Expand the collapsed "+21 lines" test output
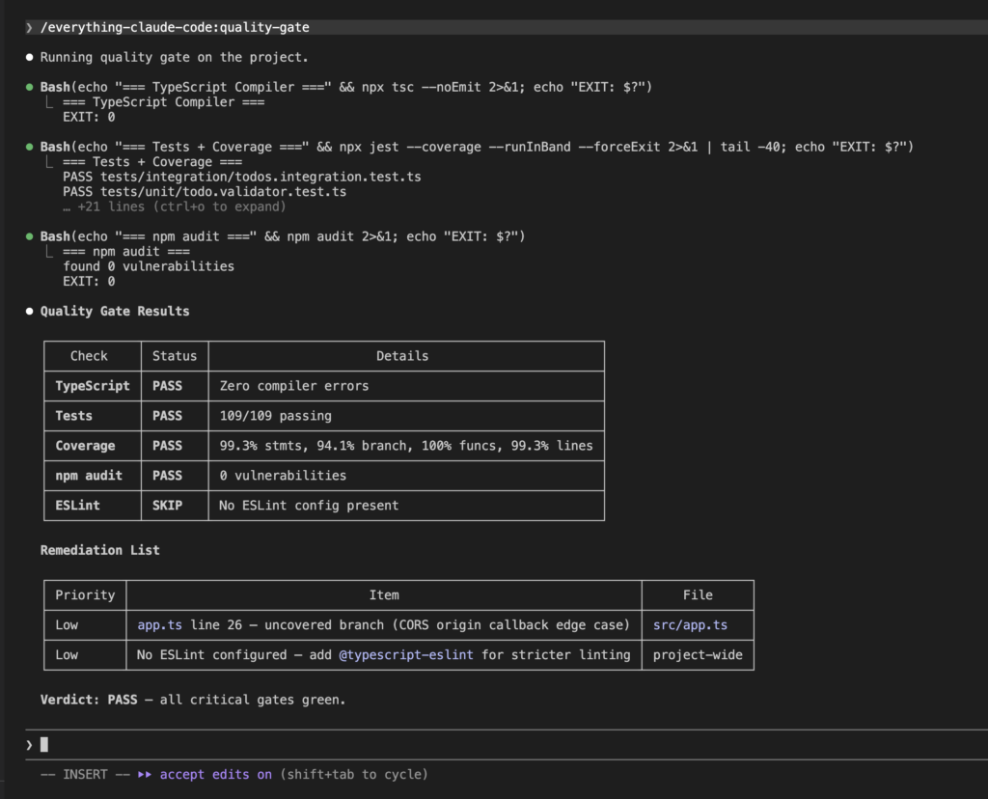The width and height of the screenshot is (988, 799). click(x=175, y=207)
